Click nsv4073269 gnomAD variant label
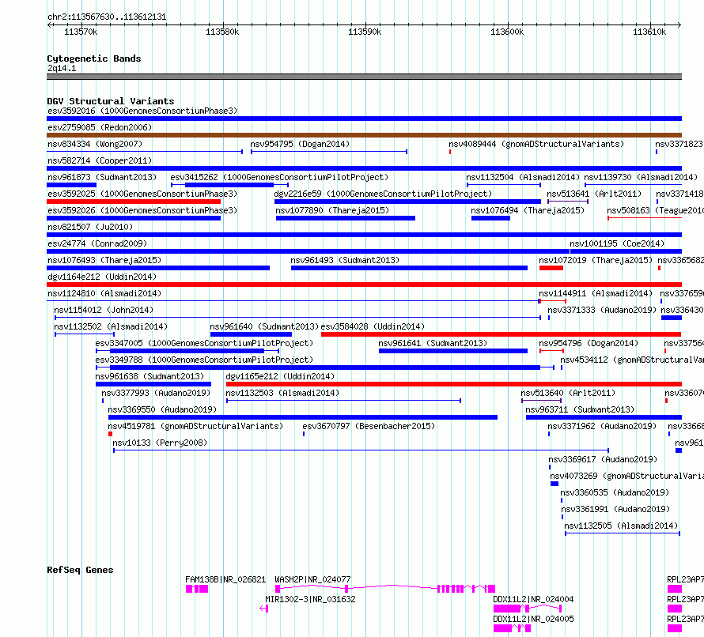Image resolution: width=704 pixels, height=637 pixels. click(x=626, y=476)
